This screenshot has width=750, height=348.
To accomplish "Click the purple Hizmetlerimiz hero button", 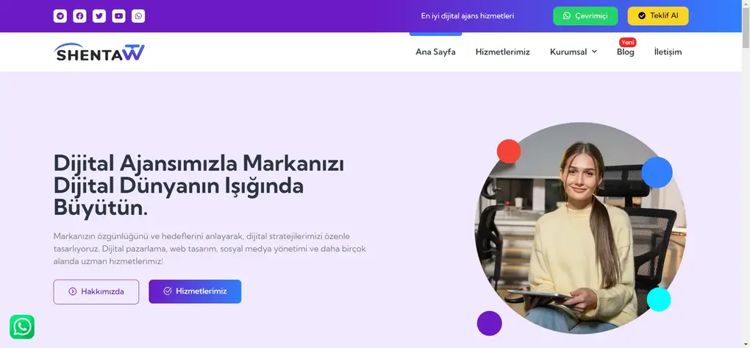I will coord(195,291).
